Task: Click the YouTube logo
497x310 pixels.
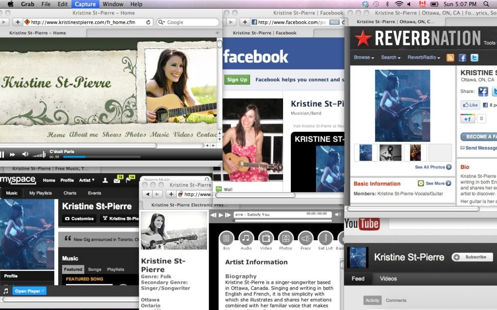Action: [362, 224]
